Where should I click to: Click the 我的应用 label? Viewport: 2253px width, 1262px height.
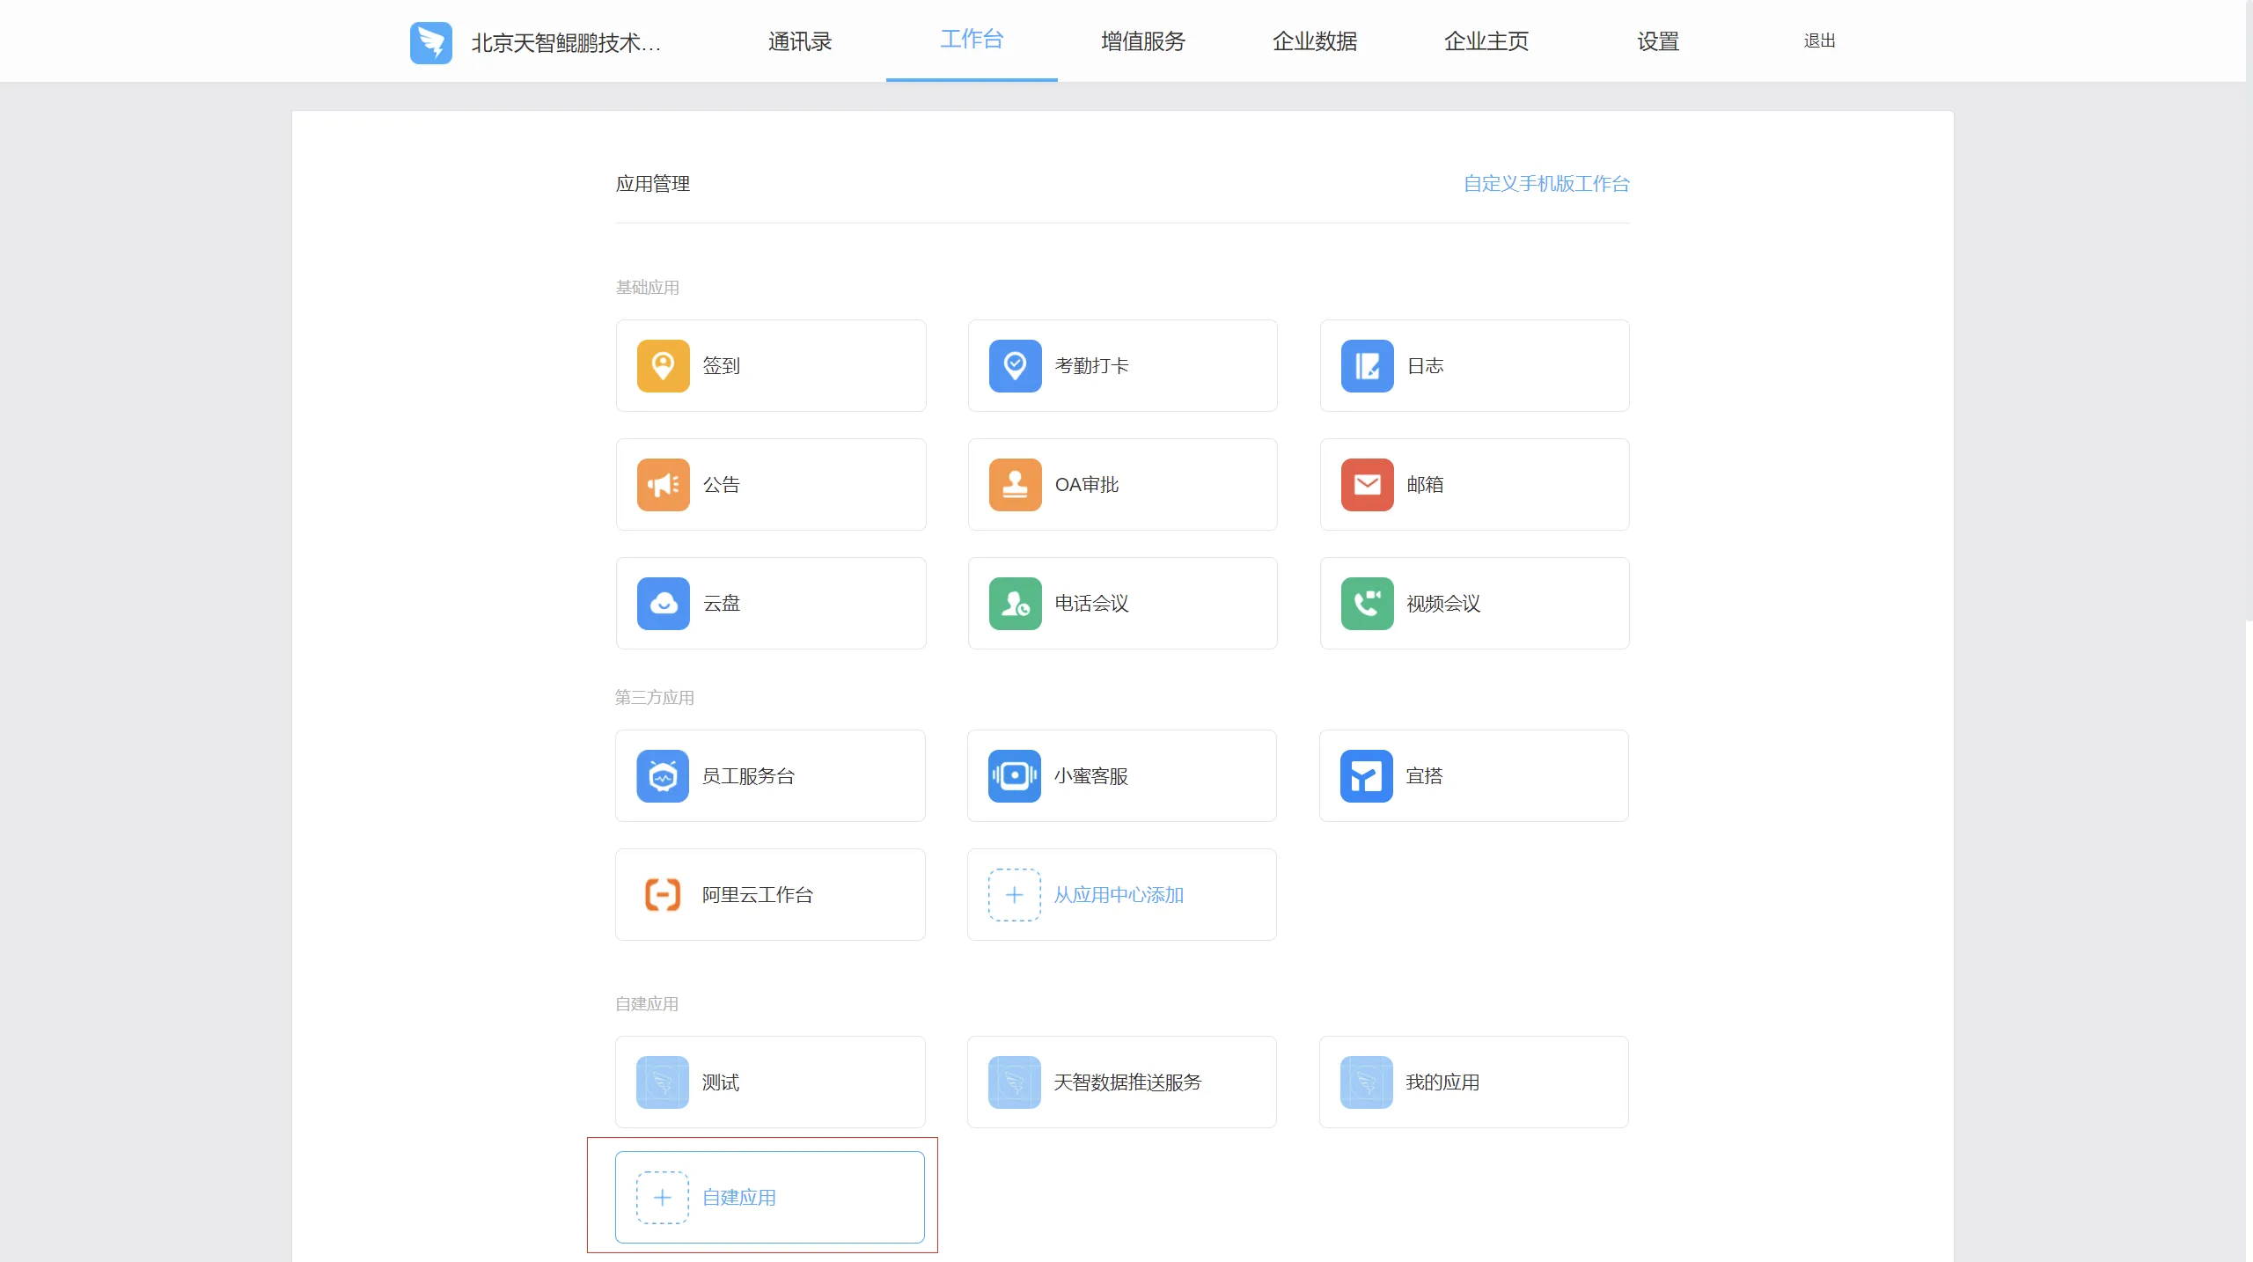coord(1442,1082)
